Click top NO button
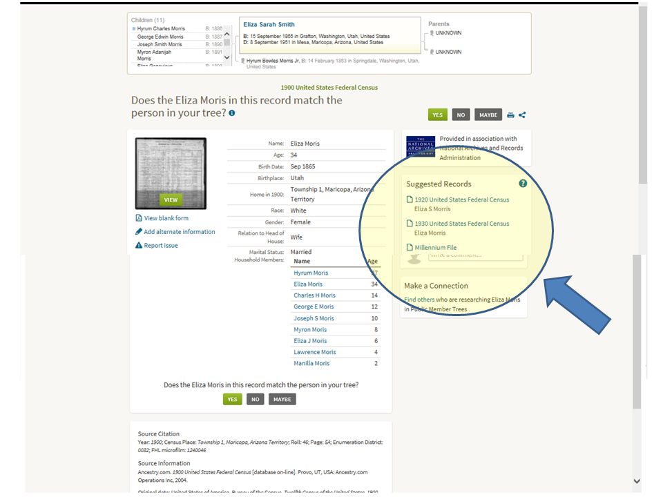 point(461,115)
